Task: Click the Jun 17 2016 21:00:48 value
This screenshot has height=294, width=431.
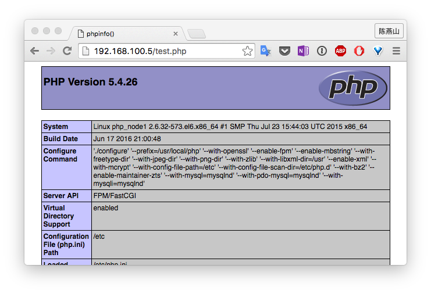Action: [127, 139]
